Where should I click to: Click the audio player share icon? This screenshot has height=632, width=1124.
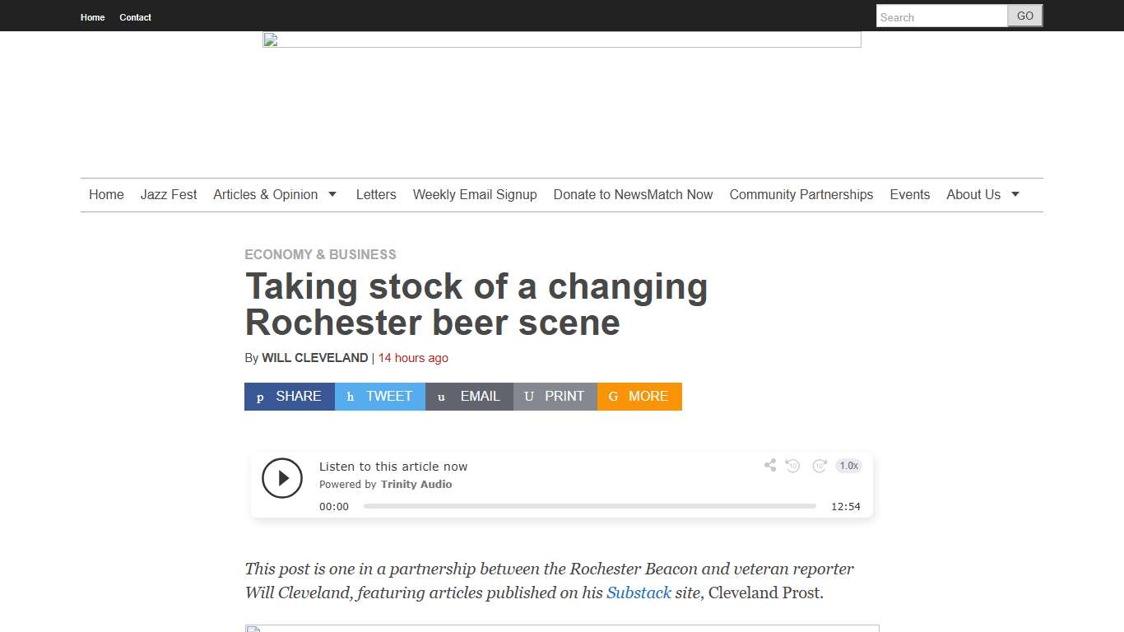tap(770, 465)
